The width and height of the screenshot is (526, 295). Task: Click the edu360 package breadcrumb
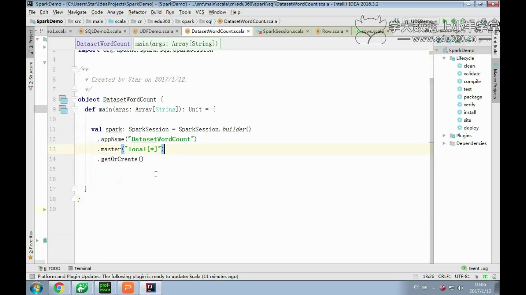(159, 21)
